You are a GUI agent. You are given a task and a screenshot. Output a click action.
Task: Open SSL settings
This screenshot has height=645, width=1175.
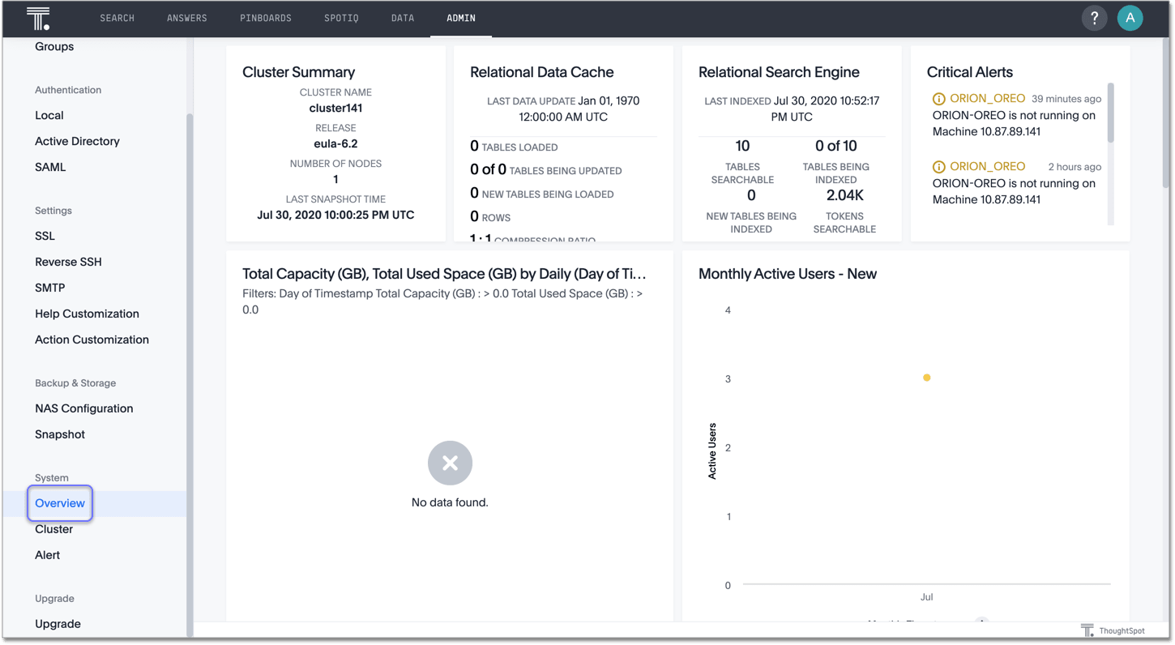(45, 237)
